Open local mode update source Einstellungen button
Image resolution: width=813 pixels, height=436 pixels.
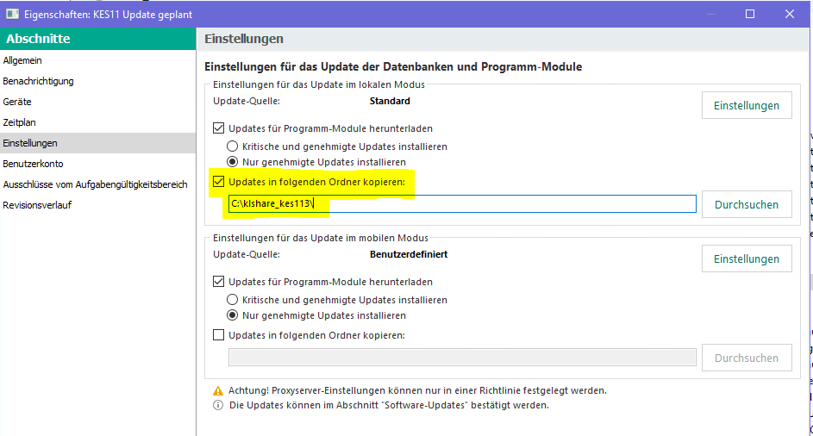747,105
